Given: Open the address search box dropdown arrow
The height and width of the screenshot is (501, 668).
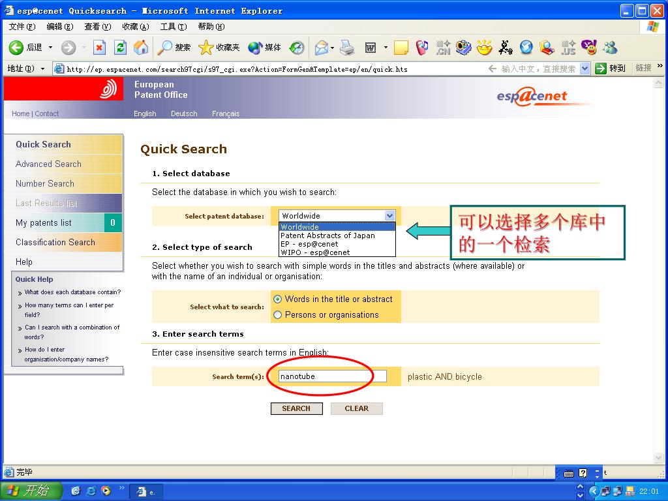Looking at the screenshot, I should click(585, 68).
